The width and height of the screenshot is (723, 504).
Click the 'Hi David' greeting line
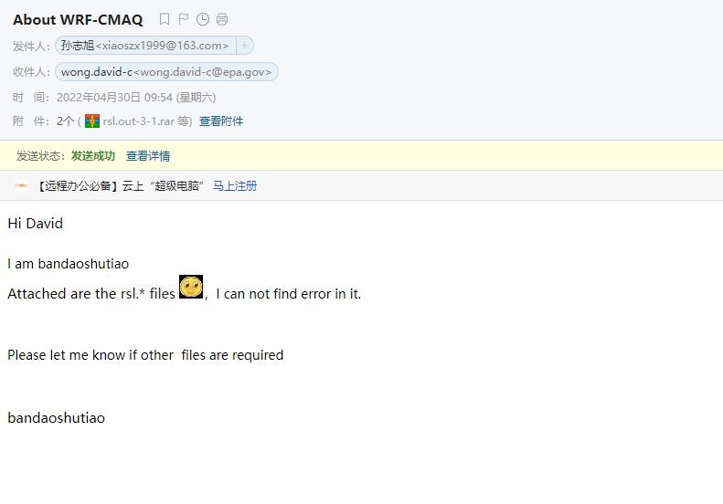point(35,224)
